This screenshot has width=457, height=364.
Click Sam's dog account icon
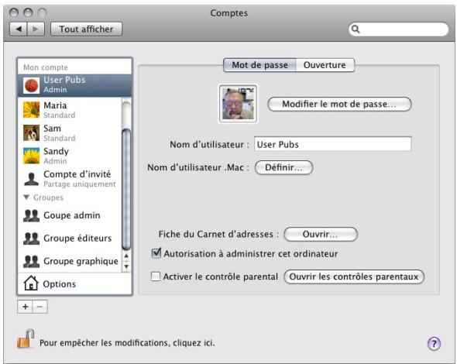[x=31, y=132]
